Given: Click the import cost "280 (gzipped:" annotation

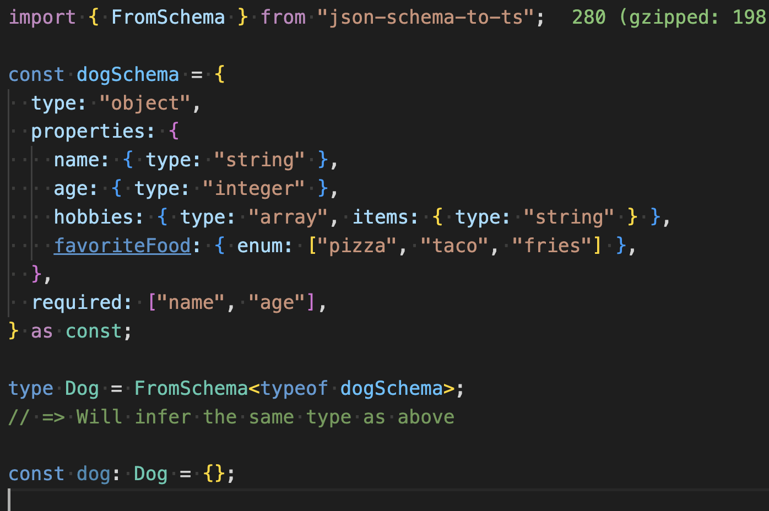Looking at the screenshot, I should click(646, 17).
